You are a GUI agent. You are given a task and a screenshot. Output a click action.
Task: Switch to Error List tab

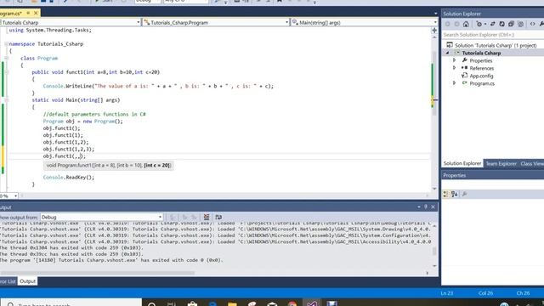(8, 281)
